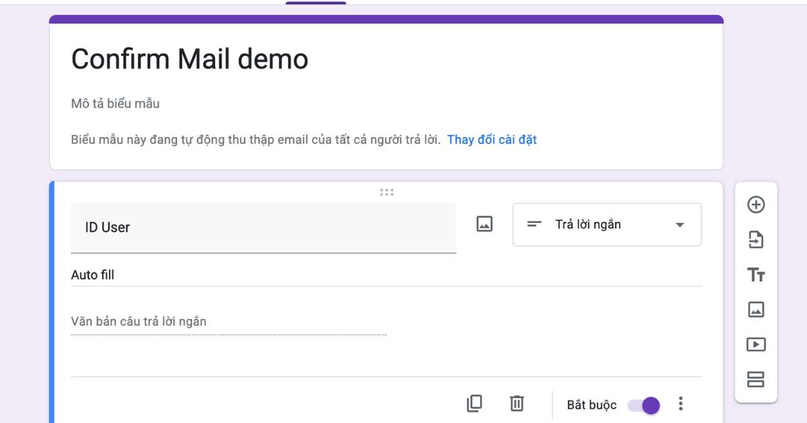
Task: Open the Trả lời ngắn question type dropdown
Action: click(x=607, y=225)
